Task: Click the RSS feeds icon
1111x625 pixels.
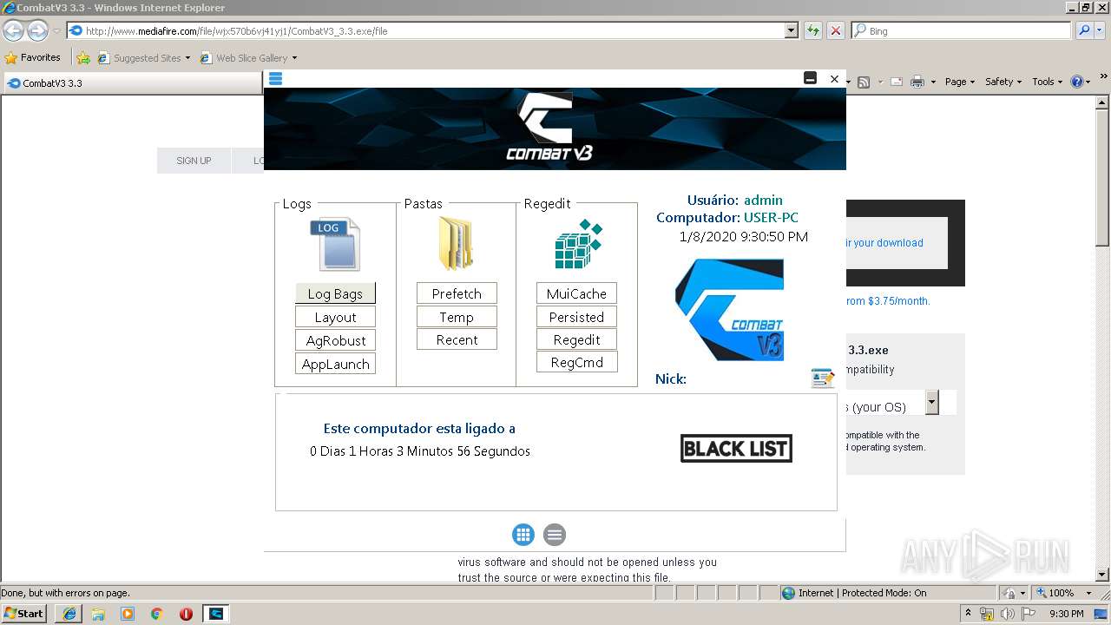Action: pyautogui.click(x=864, y=82)
